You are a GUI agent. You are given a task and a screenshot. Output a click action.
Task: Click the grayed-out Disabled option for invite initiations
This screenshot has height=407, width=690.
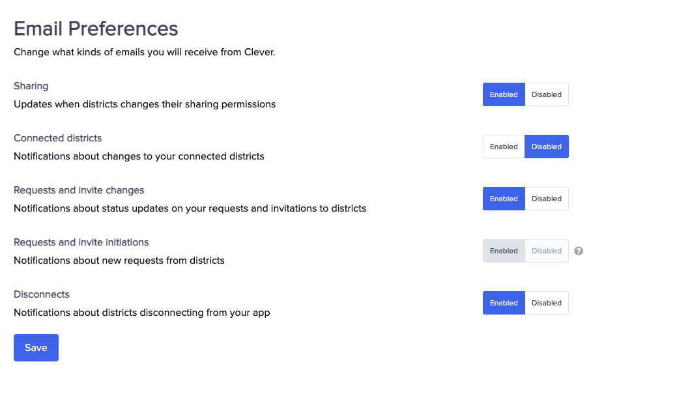[546, 251]
